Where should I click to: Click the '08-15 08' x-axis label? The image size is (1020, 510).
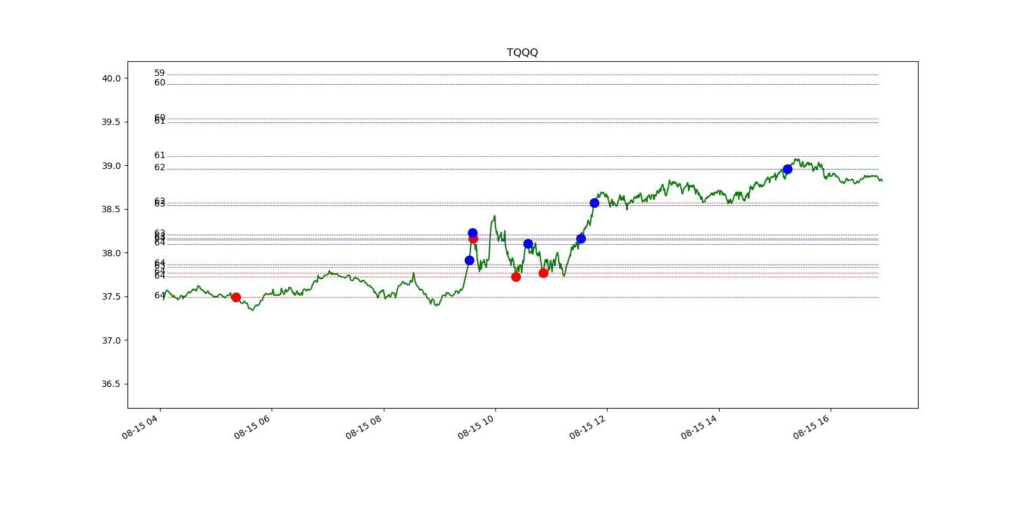click(364, 426)
